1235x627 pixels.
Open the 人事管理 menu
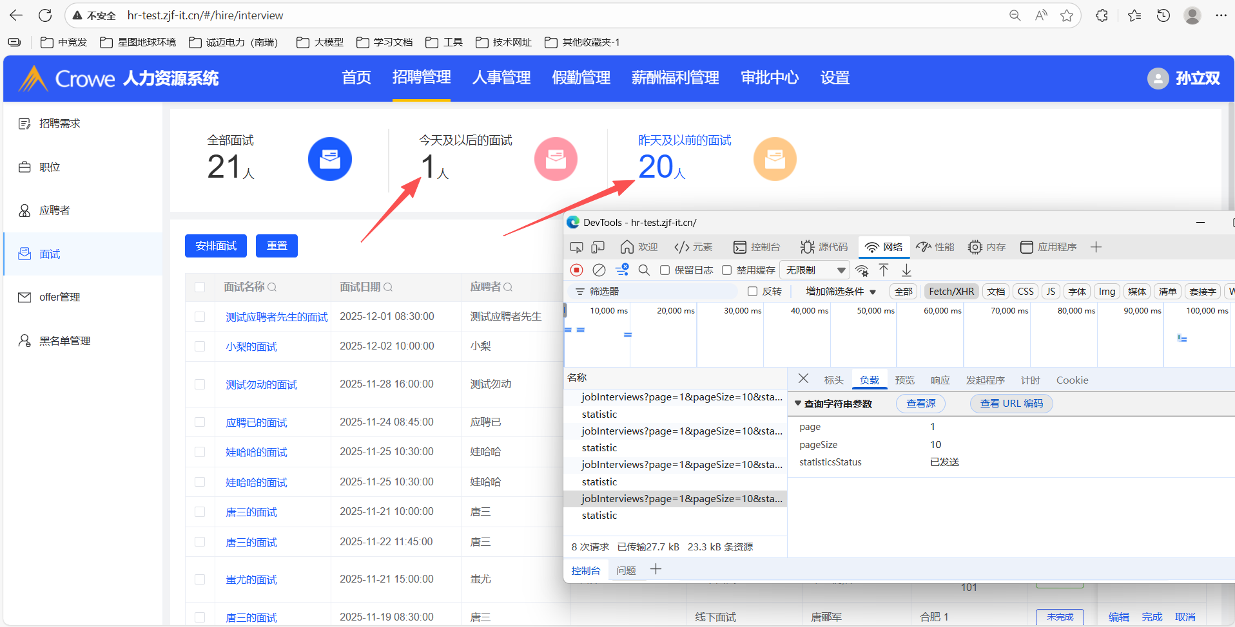(501, 78)
